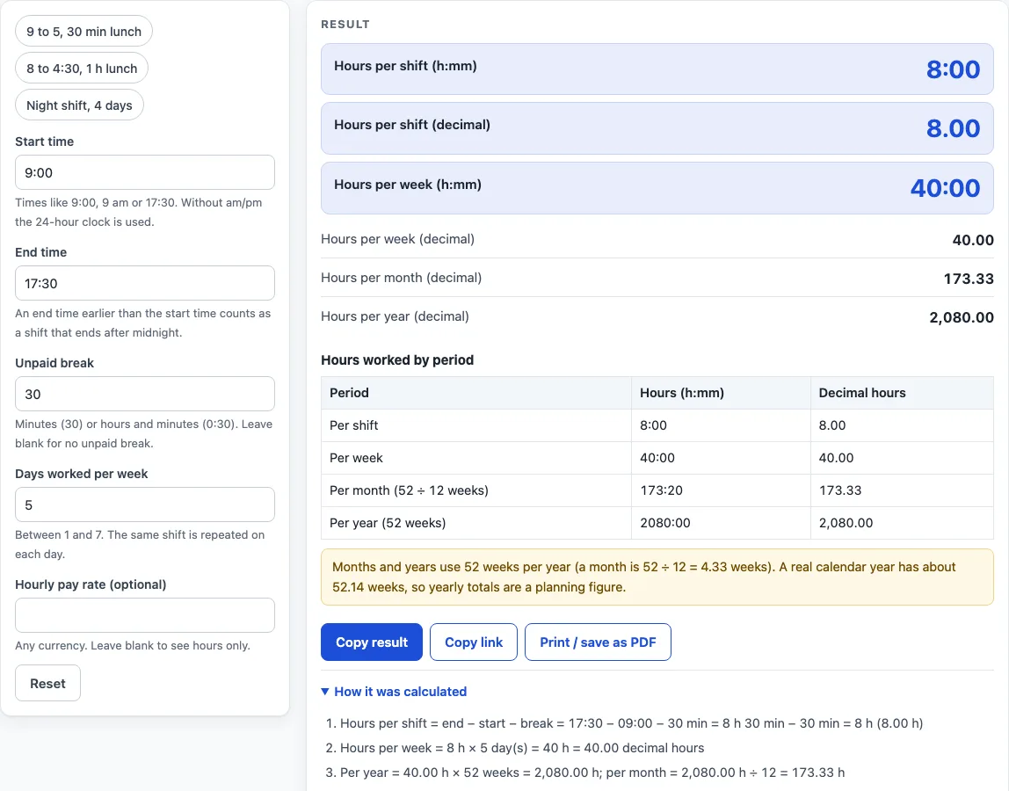Click the Hourly pay rate input

[x=145, y=615]
